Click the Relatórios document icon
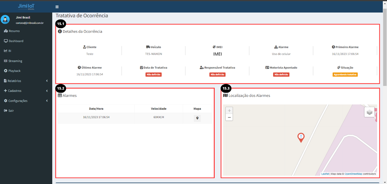The image size is (387, 184). click(x=5, y=81)
